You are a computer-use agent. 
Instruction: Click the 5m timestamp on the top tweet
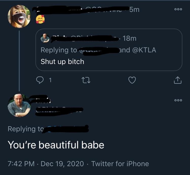click(134, 10)
